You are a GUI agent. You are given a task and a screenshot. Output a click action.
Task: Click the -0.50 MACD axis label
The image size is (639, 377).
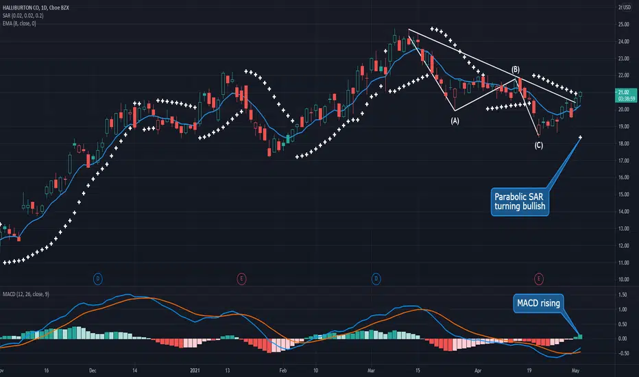pos(623,354)
